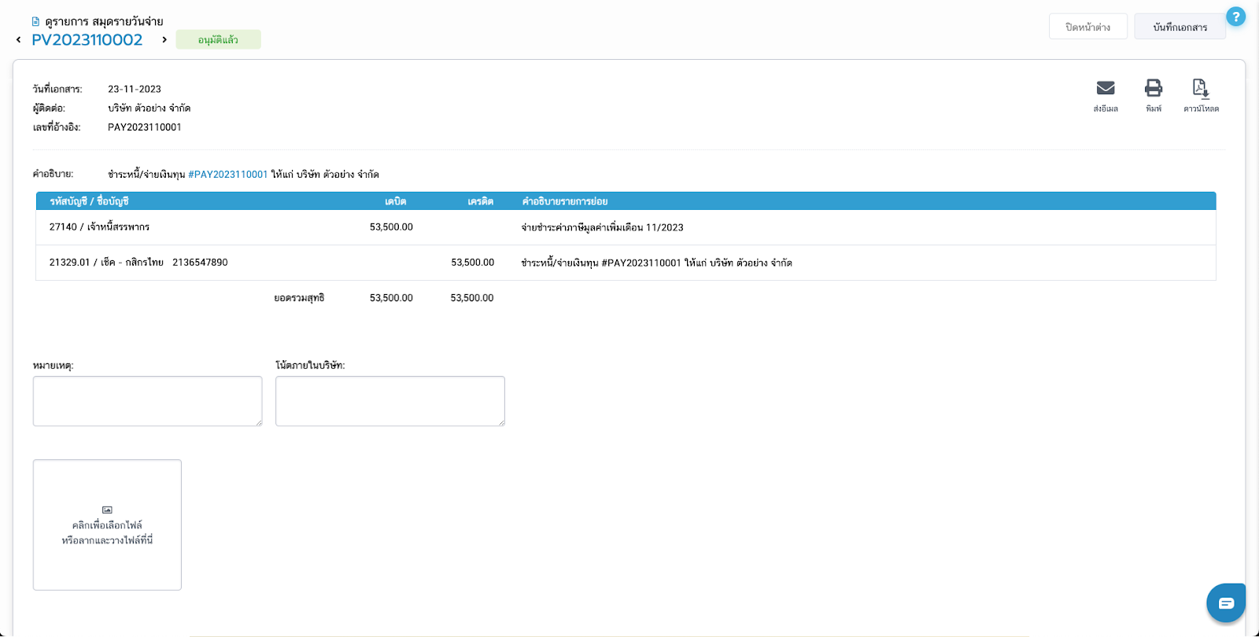Go to previous document with left chevron

point(19,40)
